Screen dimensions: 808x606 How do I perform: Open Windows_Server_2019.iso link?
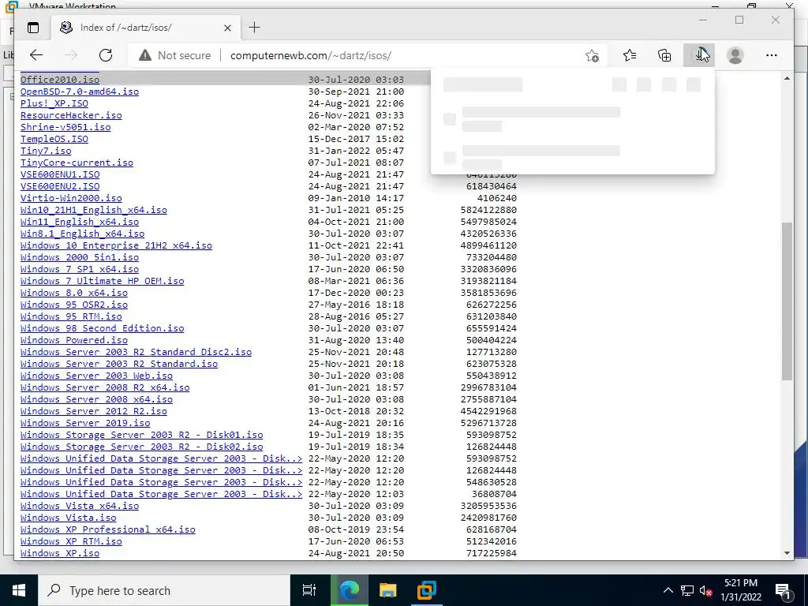[85, 423]
